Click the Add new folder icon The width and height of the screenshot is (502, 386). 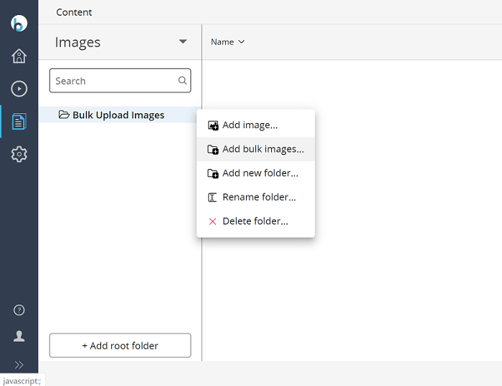pyautogui.click(x=213, y=173)
